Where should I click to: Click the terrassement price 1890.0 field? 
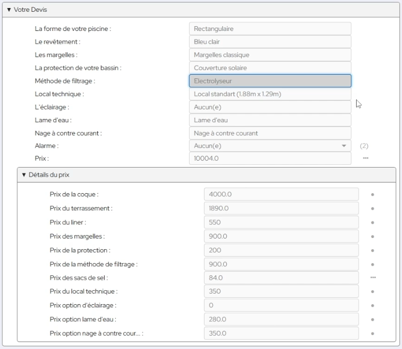coord(281,208)
